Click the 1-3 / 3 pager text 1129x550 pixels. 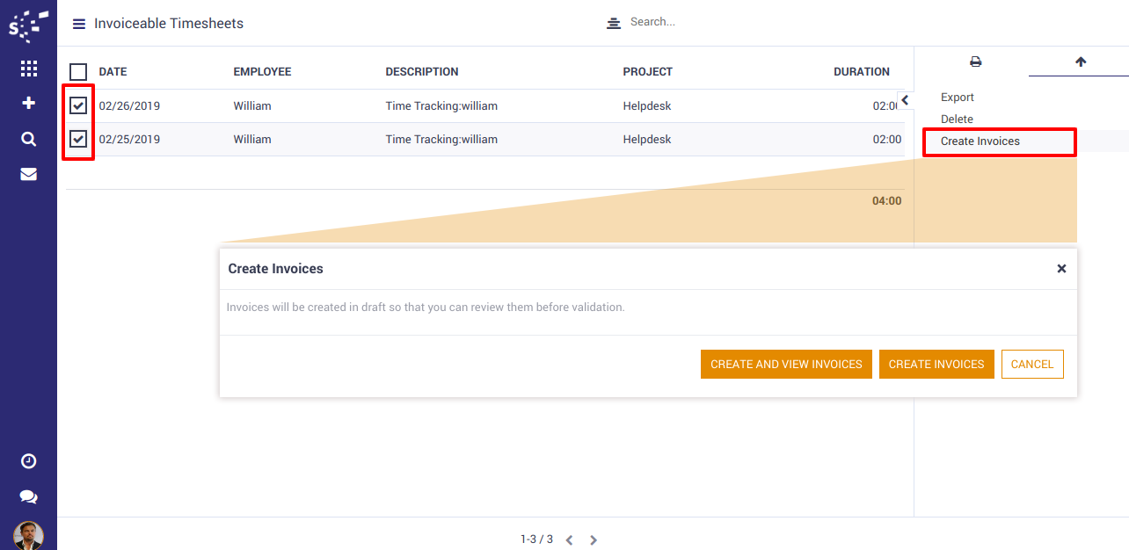pyautogui.click(x=536, y=539)
